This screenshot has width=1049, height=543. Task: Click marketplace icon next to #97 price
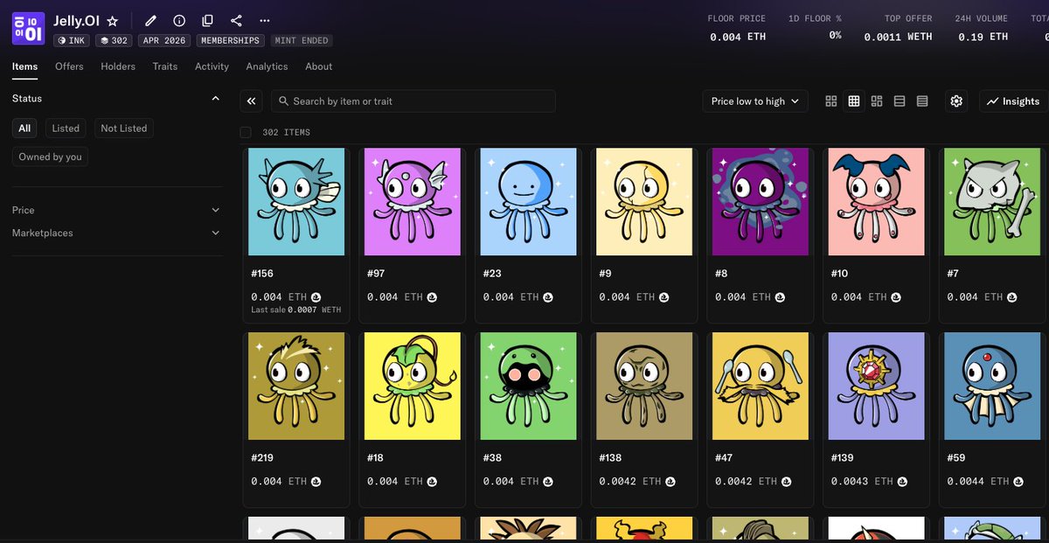432,297
